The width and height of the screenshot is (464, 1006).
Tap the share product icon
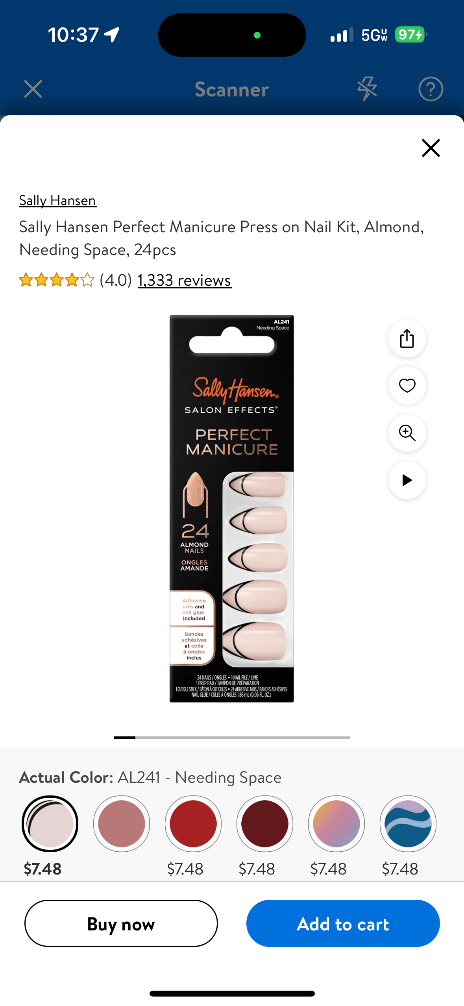(407, 338)
